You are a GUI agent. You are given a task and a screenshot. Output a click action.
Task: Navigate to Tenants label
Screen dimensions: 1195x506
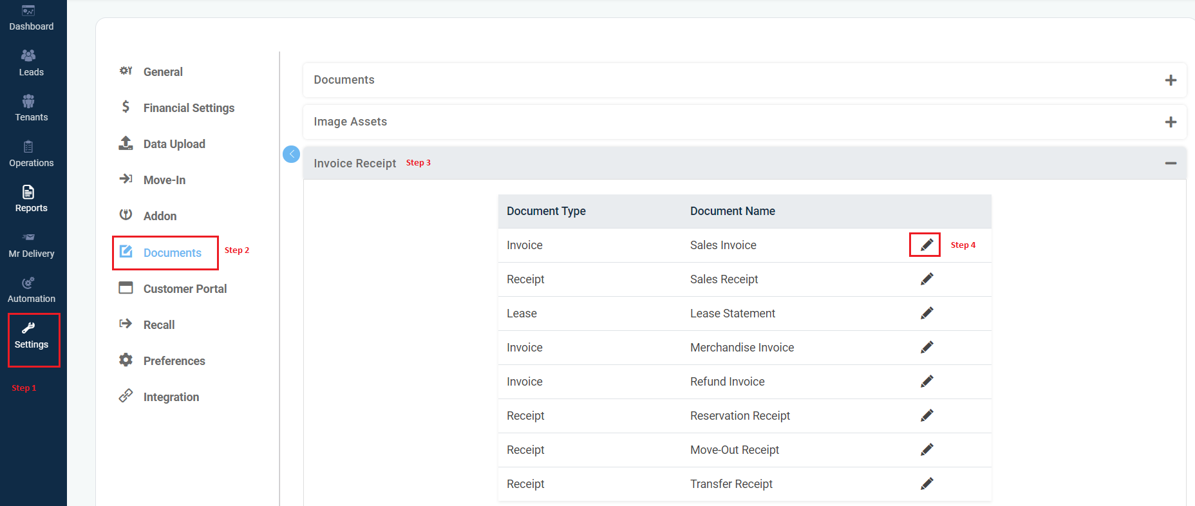(x=32, y=117)
